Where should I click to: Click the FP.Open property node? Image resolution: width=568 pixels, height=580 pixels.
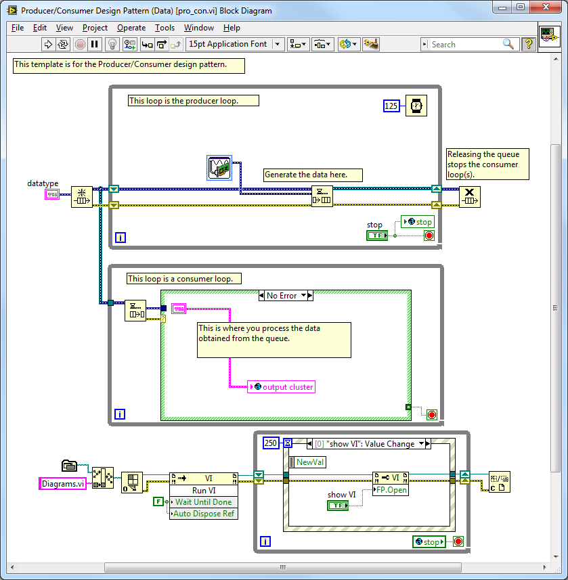391,490
